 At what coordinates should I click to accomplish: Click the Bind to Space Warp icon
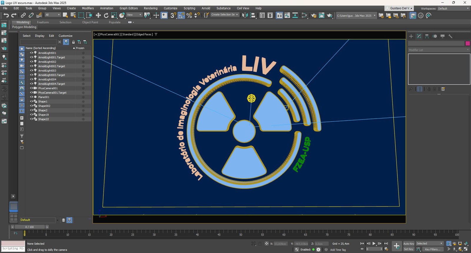[x=39, y=15]
